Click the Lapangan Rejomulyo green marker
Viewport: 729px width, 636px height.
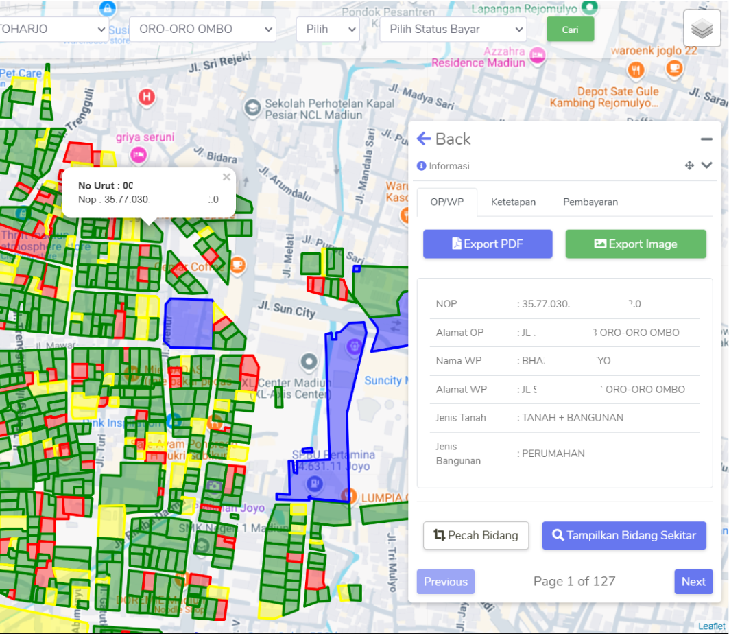click(590, 7)
